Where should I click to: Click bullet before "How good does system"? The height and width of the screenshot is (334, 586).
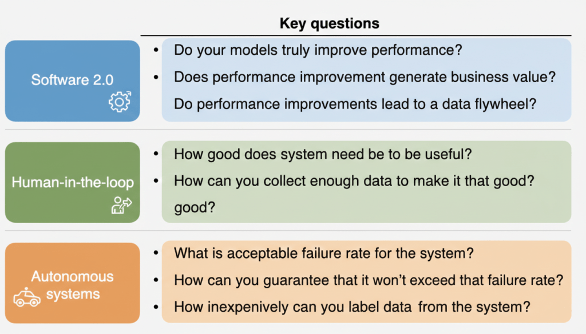(x=156, y=154)
